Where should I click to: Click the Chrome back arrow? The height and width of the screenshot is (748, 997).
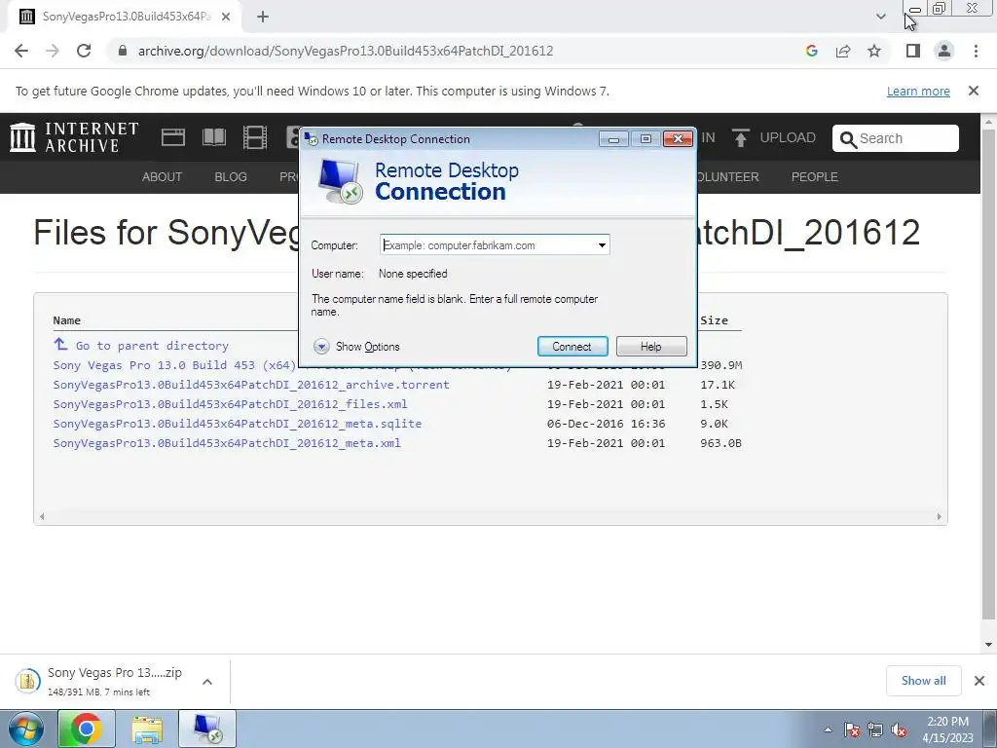pos(21,51)
